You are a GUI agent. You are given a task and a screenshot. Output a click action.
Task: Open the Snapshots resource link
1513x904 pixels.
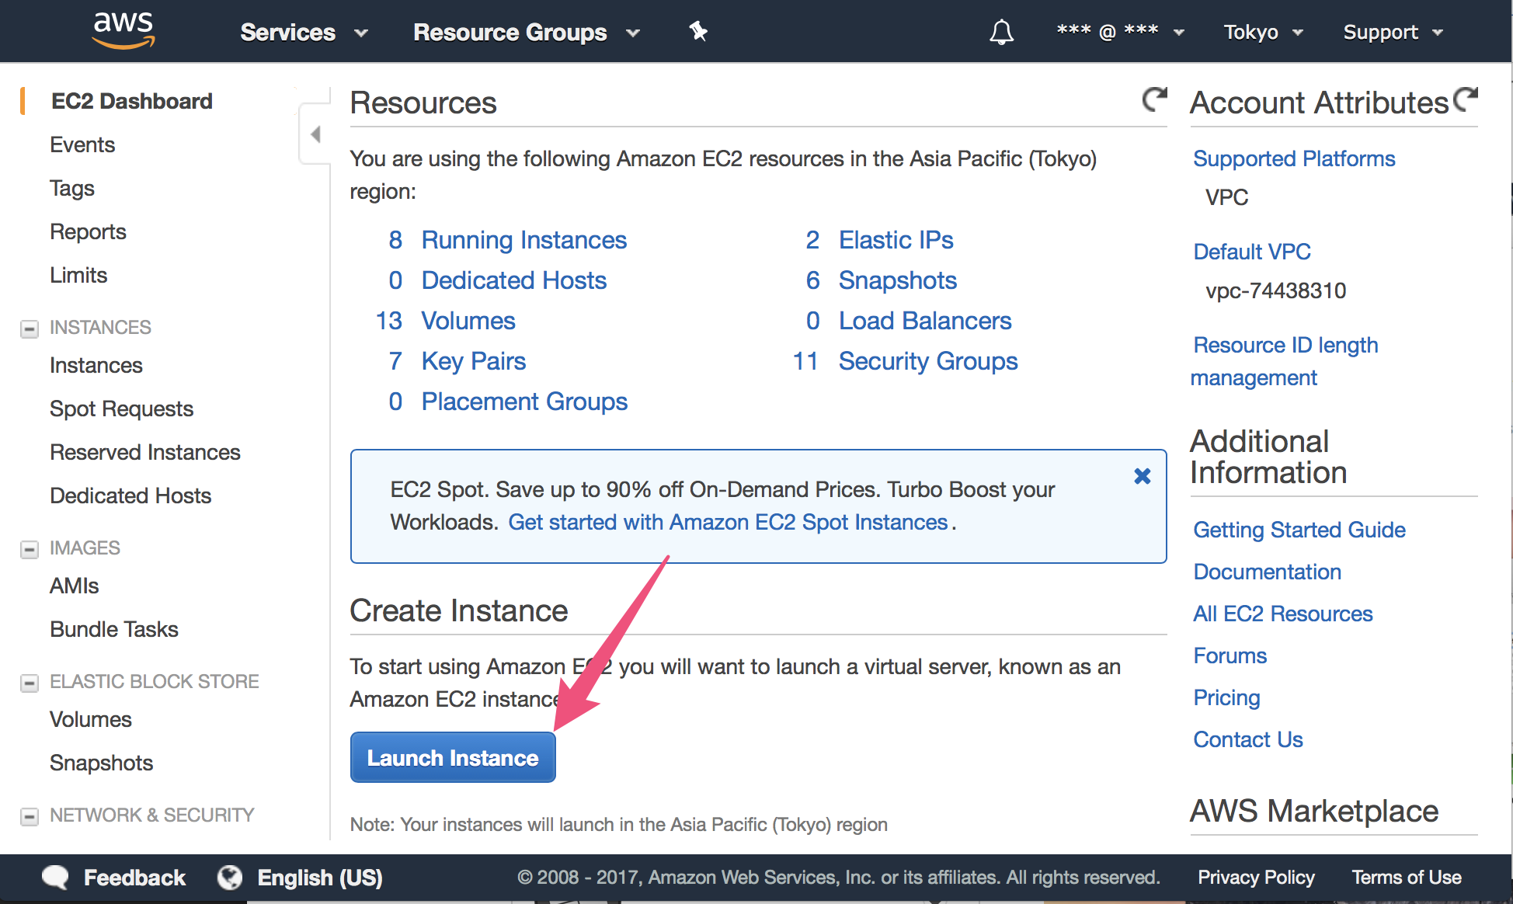click(x=898, y=280)
